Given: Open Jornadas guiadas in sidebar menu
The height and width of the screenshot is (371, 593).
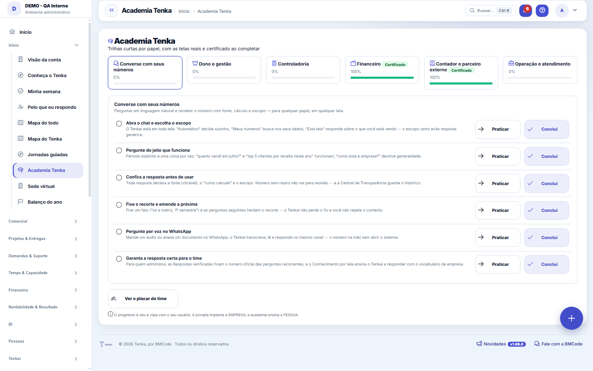Looking at the screenshot, I should [x=48, y=155].
